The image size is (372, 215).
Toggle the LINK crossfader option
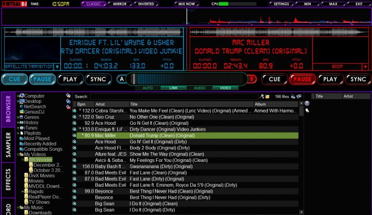coord(173,88)
